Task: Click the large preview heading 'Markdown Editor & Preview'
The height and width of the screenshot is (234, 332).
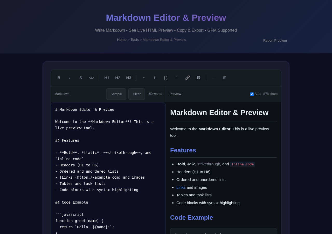Action: point(219,113)
